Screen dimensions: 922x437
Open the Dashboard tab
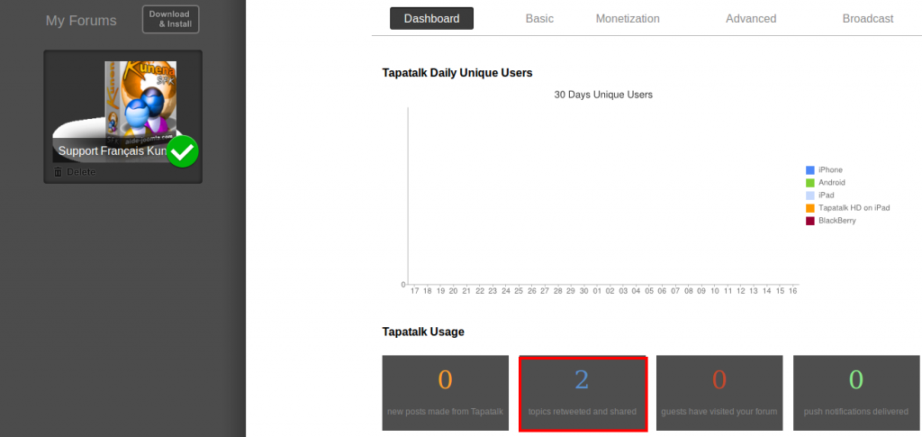coord(431,18)
